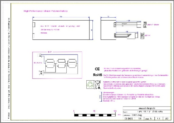Click the High Performance Lithium Polymer Battery title

(x=46, y=11)
